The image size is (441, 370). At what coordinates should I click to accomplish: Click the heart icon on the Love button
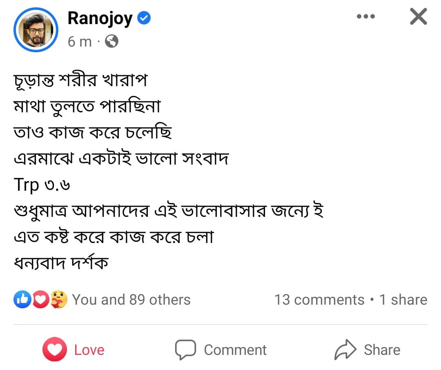pos(55,349)
